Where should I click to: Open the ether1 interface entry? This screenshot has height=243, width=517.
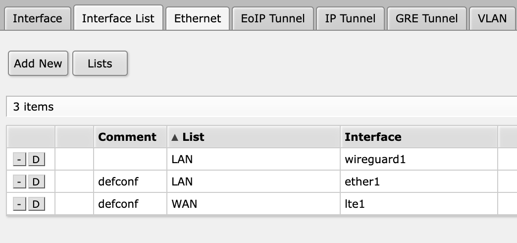[x=362, y=182]
